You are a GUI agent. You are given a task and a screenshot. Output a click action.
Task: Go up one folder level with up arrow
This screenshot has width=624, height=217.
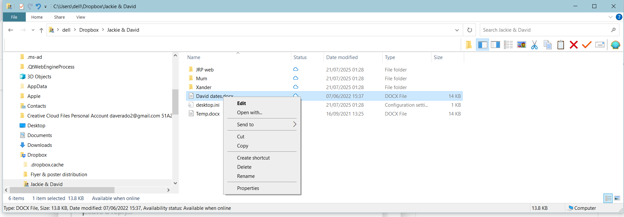[x=41, y=30]
